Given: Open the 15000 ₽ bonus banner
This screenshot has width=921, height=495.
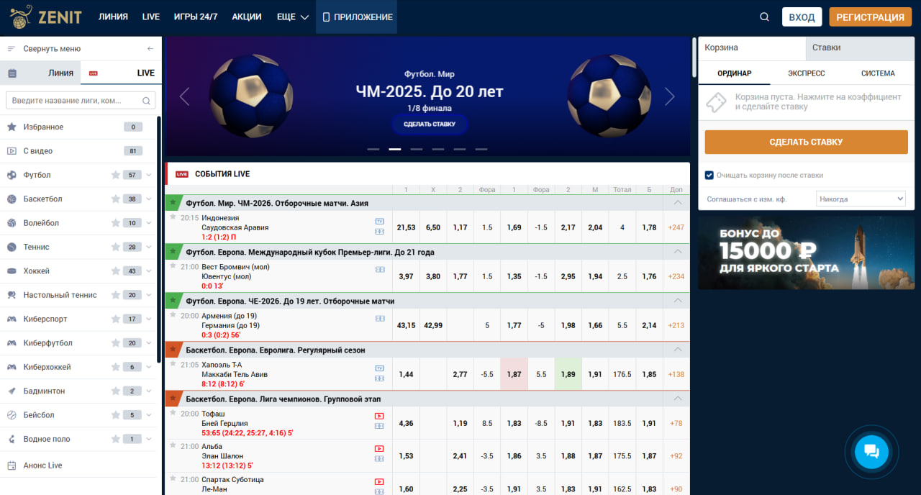Looking at the screenshot, I should click(x=806, y=253).
